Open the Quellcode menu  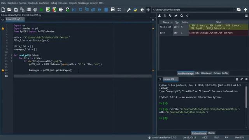click(33, 3)
